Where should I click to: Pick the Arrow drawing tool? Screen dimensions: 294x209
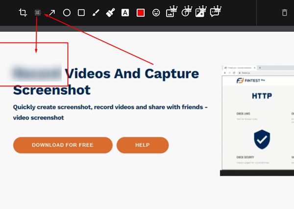pyautogui.click(x=52, y=13)
